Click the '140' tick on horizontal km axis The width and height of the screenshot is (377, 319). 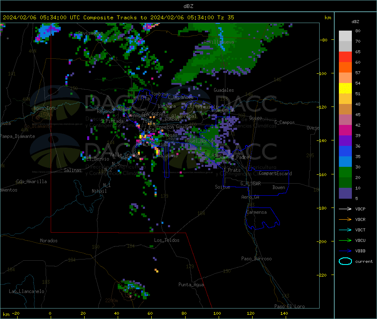284,313
